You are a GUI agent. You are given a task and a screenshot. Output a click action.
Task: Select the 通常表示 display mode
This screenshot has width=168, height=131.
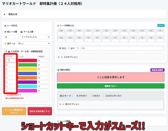point(77,96)
